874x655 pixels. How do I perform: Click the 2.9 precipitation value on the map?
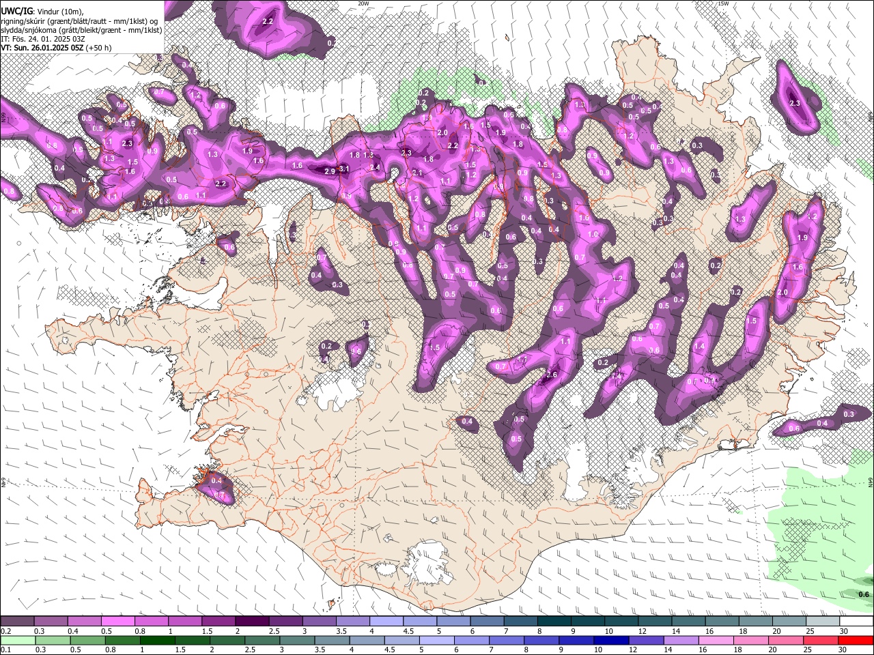click(x=330, y=171)
